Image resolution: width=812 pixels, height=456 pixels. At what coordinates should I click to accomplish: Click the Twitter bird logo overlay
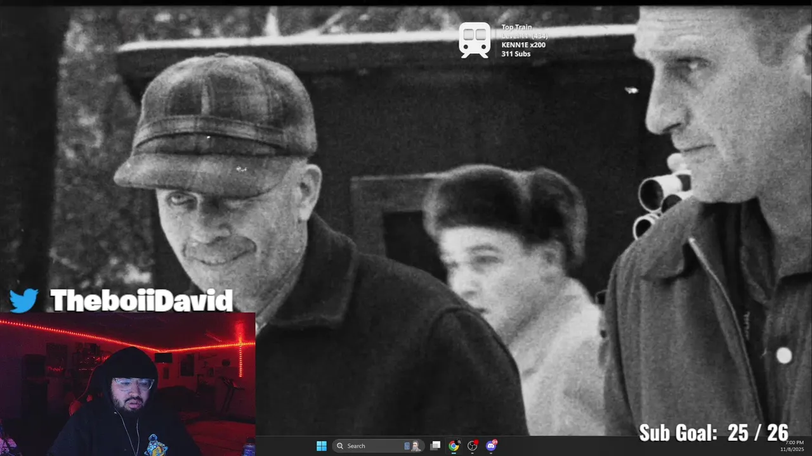click(23, 300)
